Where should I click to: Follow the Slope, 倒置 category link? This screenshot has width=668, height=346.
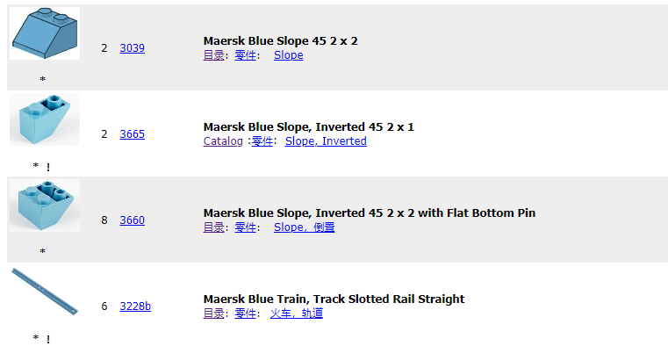pos(305,227)
